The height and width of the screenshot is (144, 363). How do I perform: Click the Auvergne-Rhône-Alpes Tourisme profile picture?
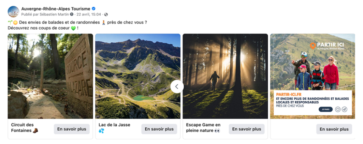tap(13, 12)
